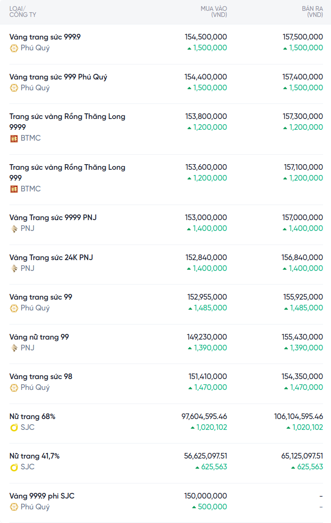Click BTMC logo under Rồng Thăng Long 9999
The image size is (331, 523).
click(14, 138)
